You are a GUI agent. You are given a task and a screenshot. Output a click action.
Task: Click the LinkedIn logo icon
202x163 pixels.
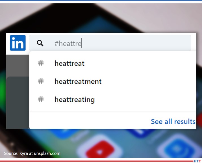tap(18, 43)
